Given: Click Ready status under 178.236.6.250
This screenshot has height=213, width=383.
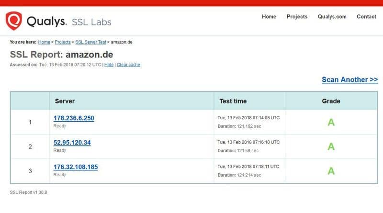Looking at the screenshot, I should 59,126.
